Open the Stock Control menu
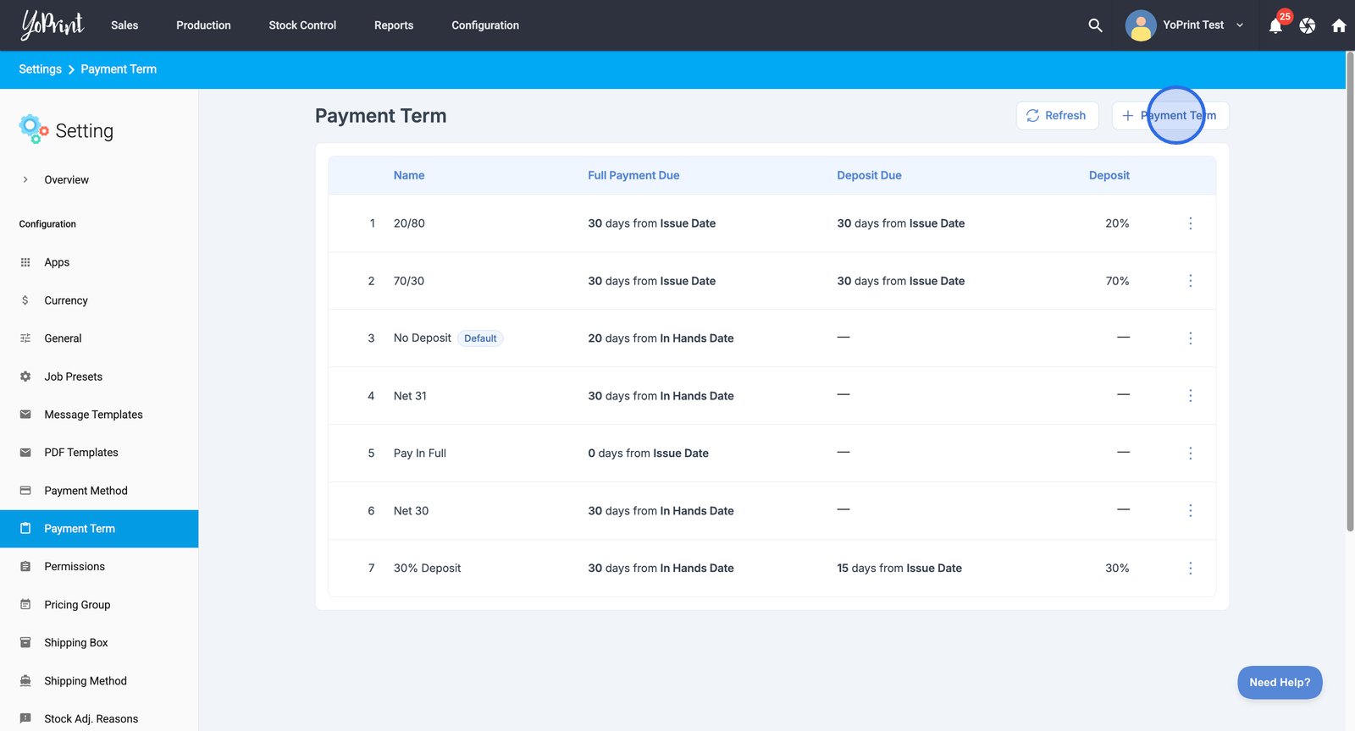Viewport: 1355px width, 731px height. pyautogui.click(x=302, y=25)
